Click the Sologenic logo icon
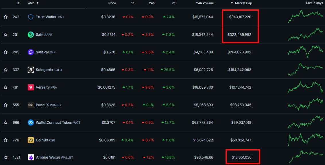This screenshot has width=325, height=165. (31, 70)
